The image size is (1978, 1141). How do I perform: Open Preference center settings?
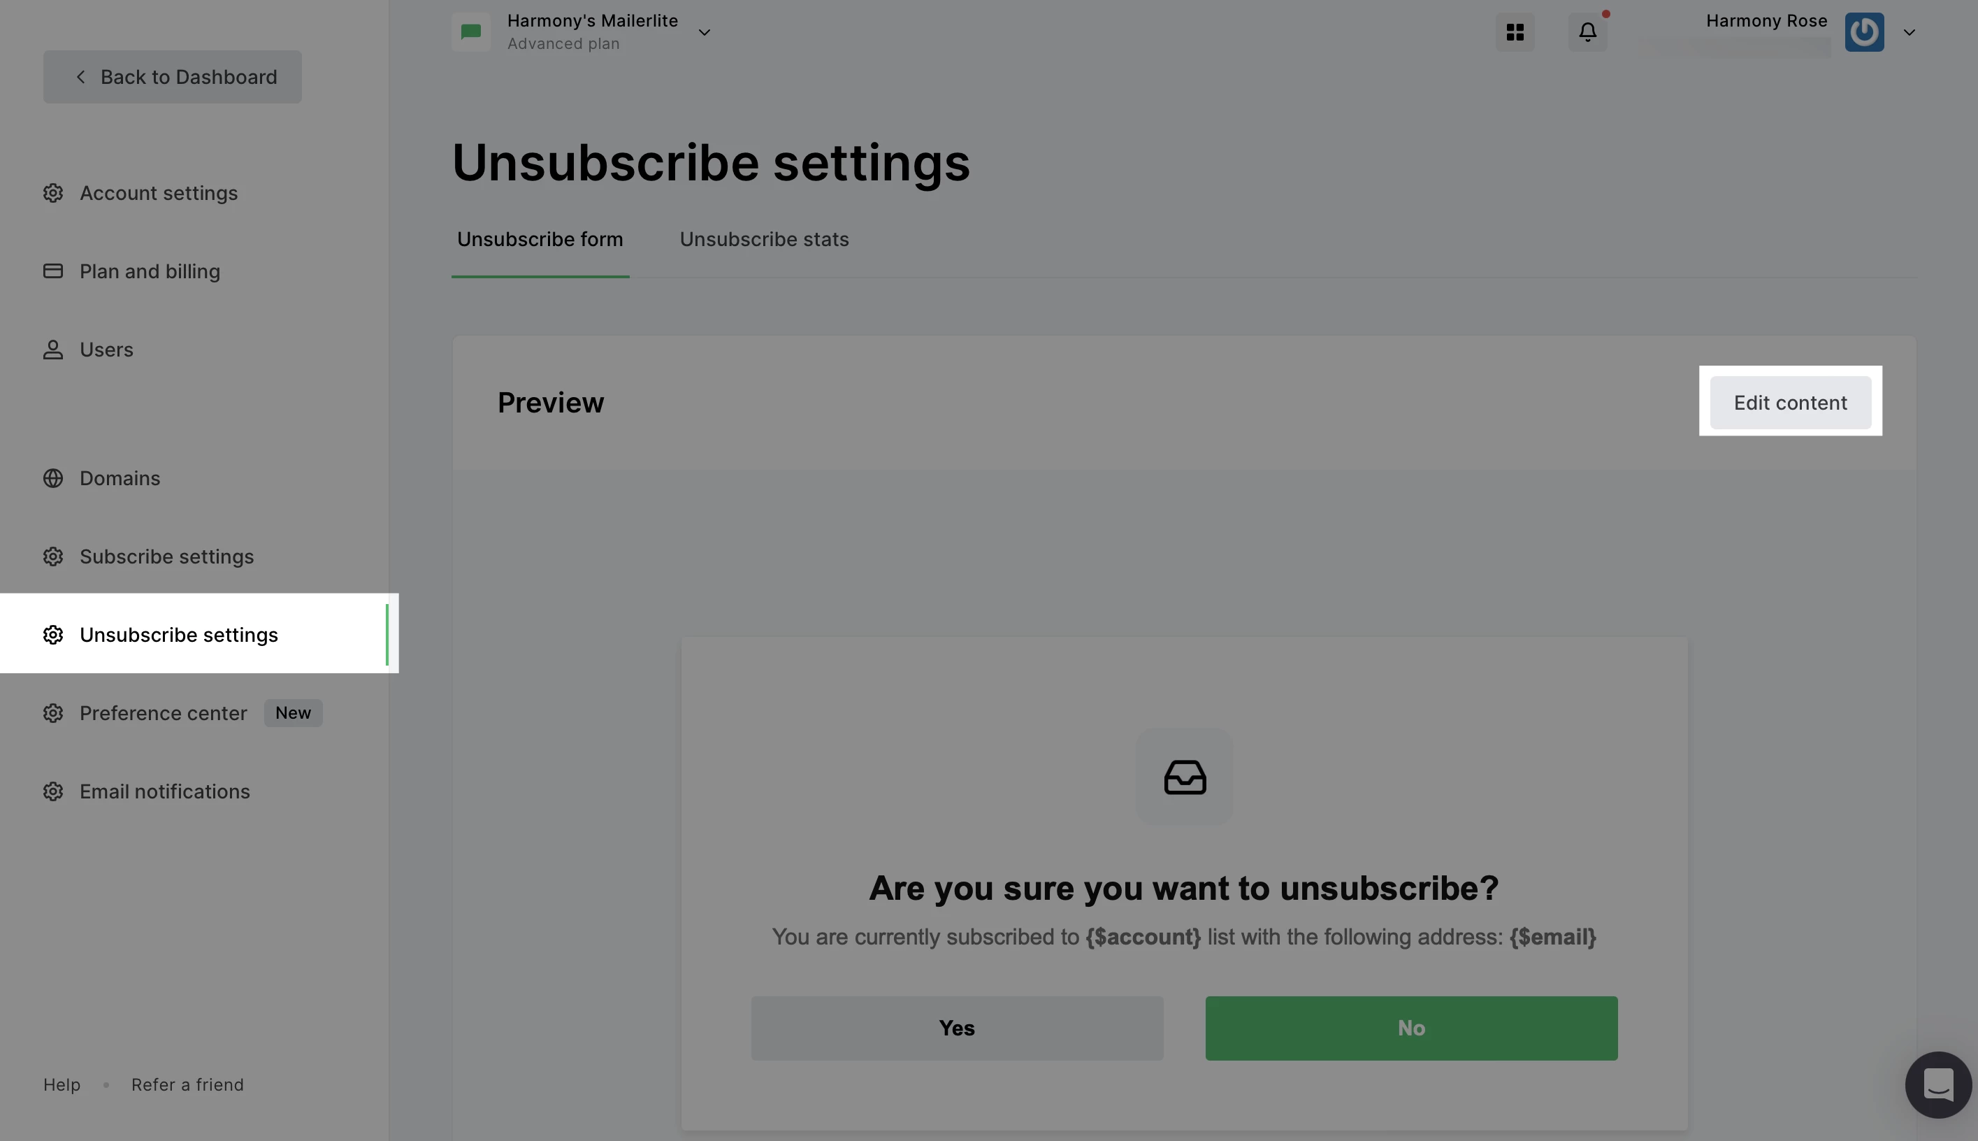tap(163, 713)
